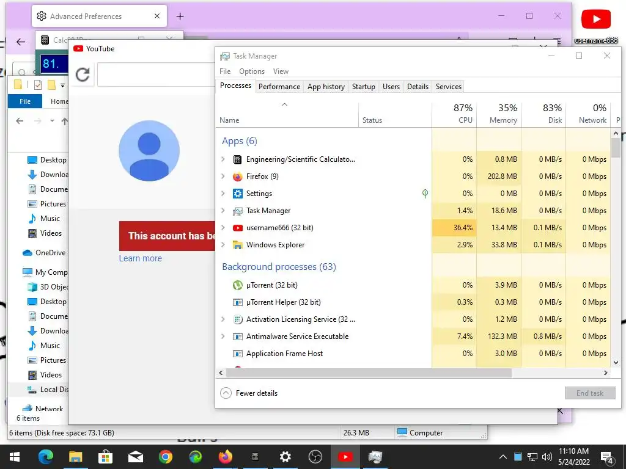
Task: Click the Settings gear icon in Apps list
Action: pos(238,194)
